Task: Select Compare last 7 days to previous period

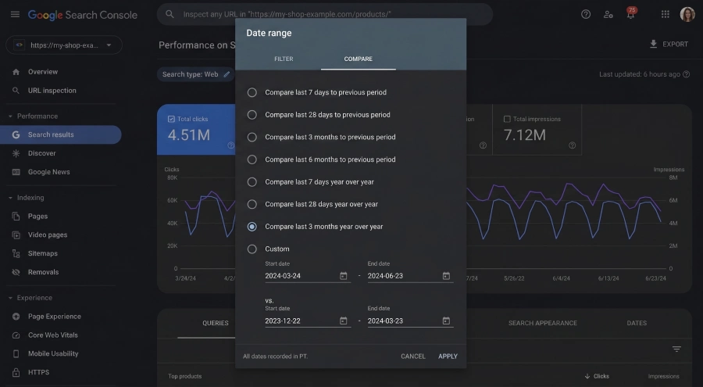Action: 252,92
